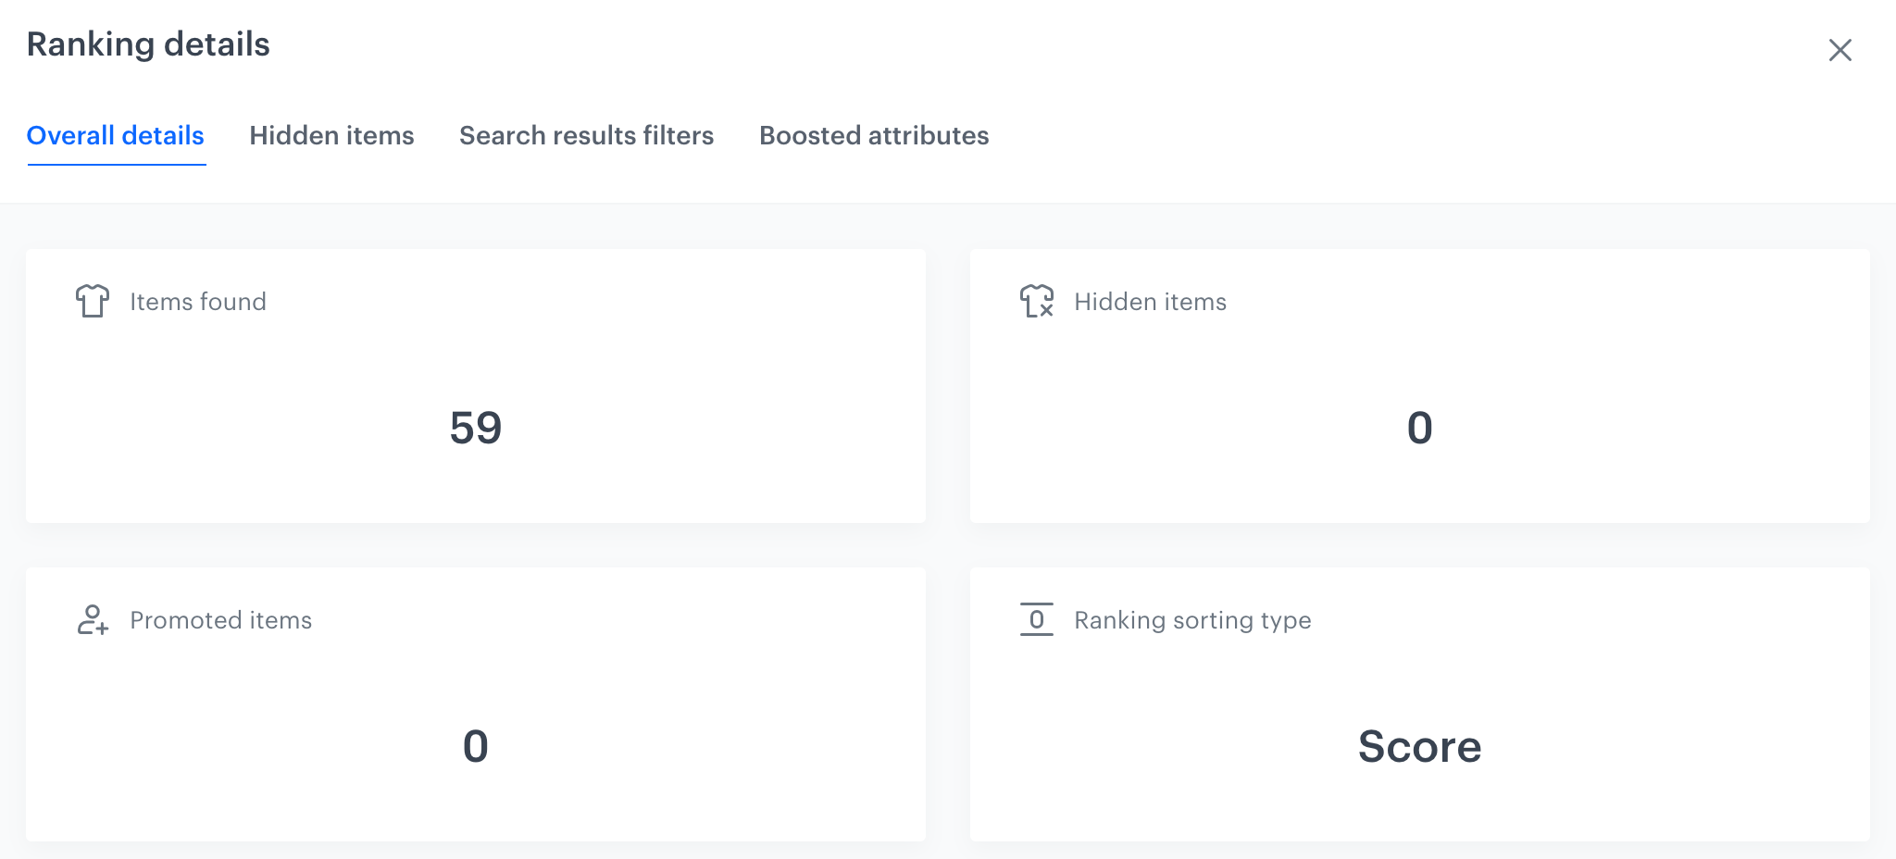Select the Score sorting type value
The image size is (1896, 859).
coord(1419,746)
